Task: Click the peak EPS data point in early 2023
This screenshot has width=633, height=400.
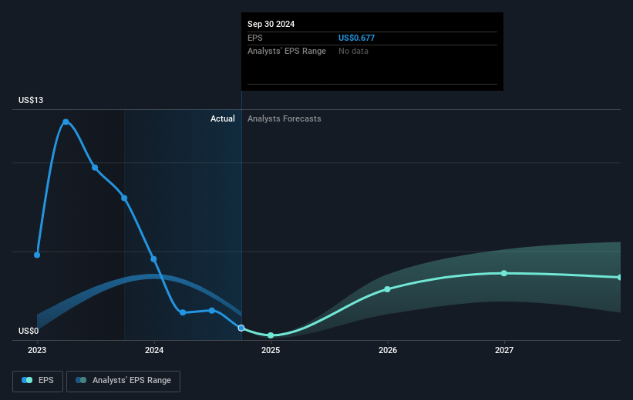Action: (x=66, y=122)
